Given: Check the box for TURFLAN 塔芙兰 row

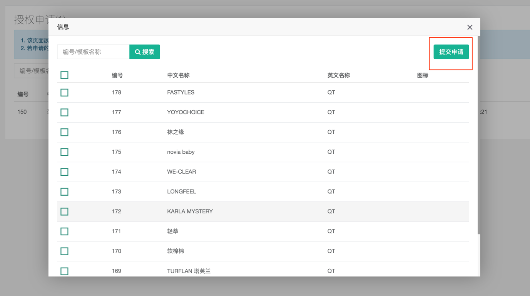Looking at the screenshot, I should click(64, 271).
